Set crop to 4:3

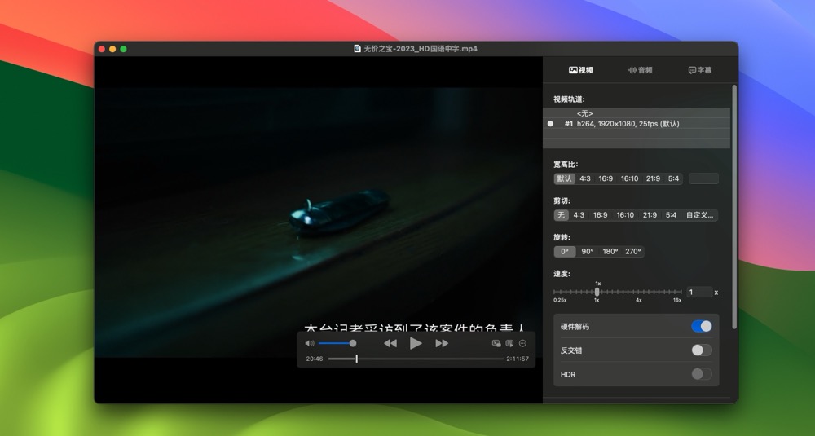coord(579,214)
